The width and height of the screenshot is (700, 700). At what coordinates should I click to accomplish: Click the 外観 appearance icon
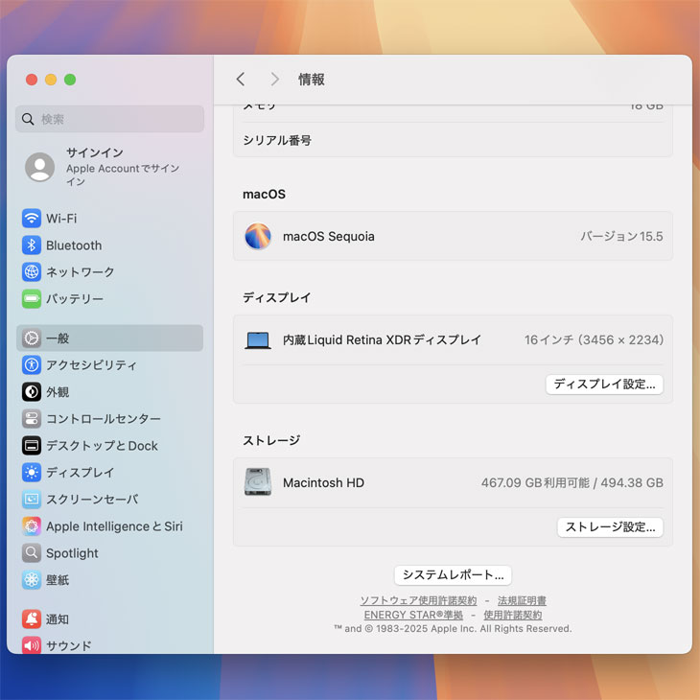pyautogui.click(x=32, y=391)
